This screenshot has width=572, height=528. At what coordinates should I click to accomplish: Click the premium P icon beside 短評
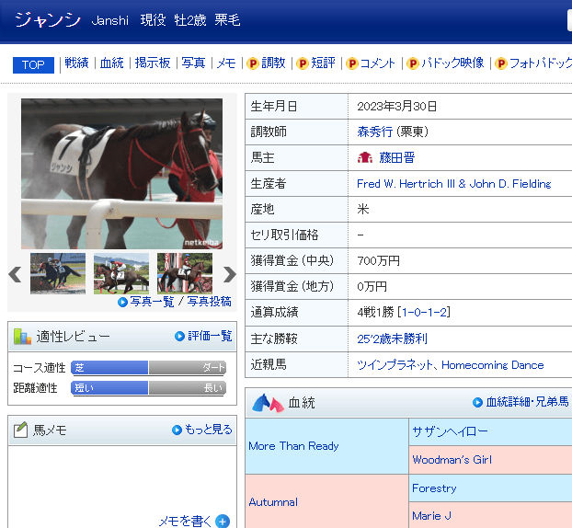303,63
